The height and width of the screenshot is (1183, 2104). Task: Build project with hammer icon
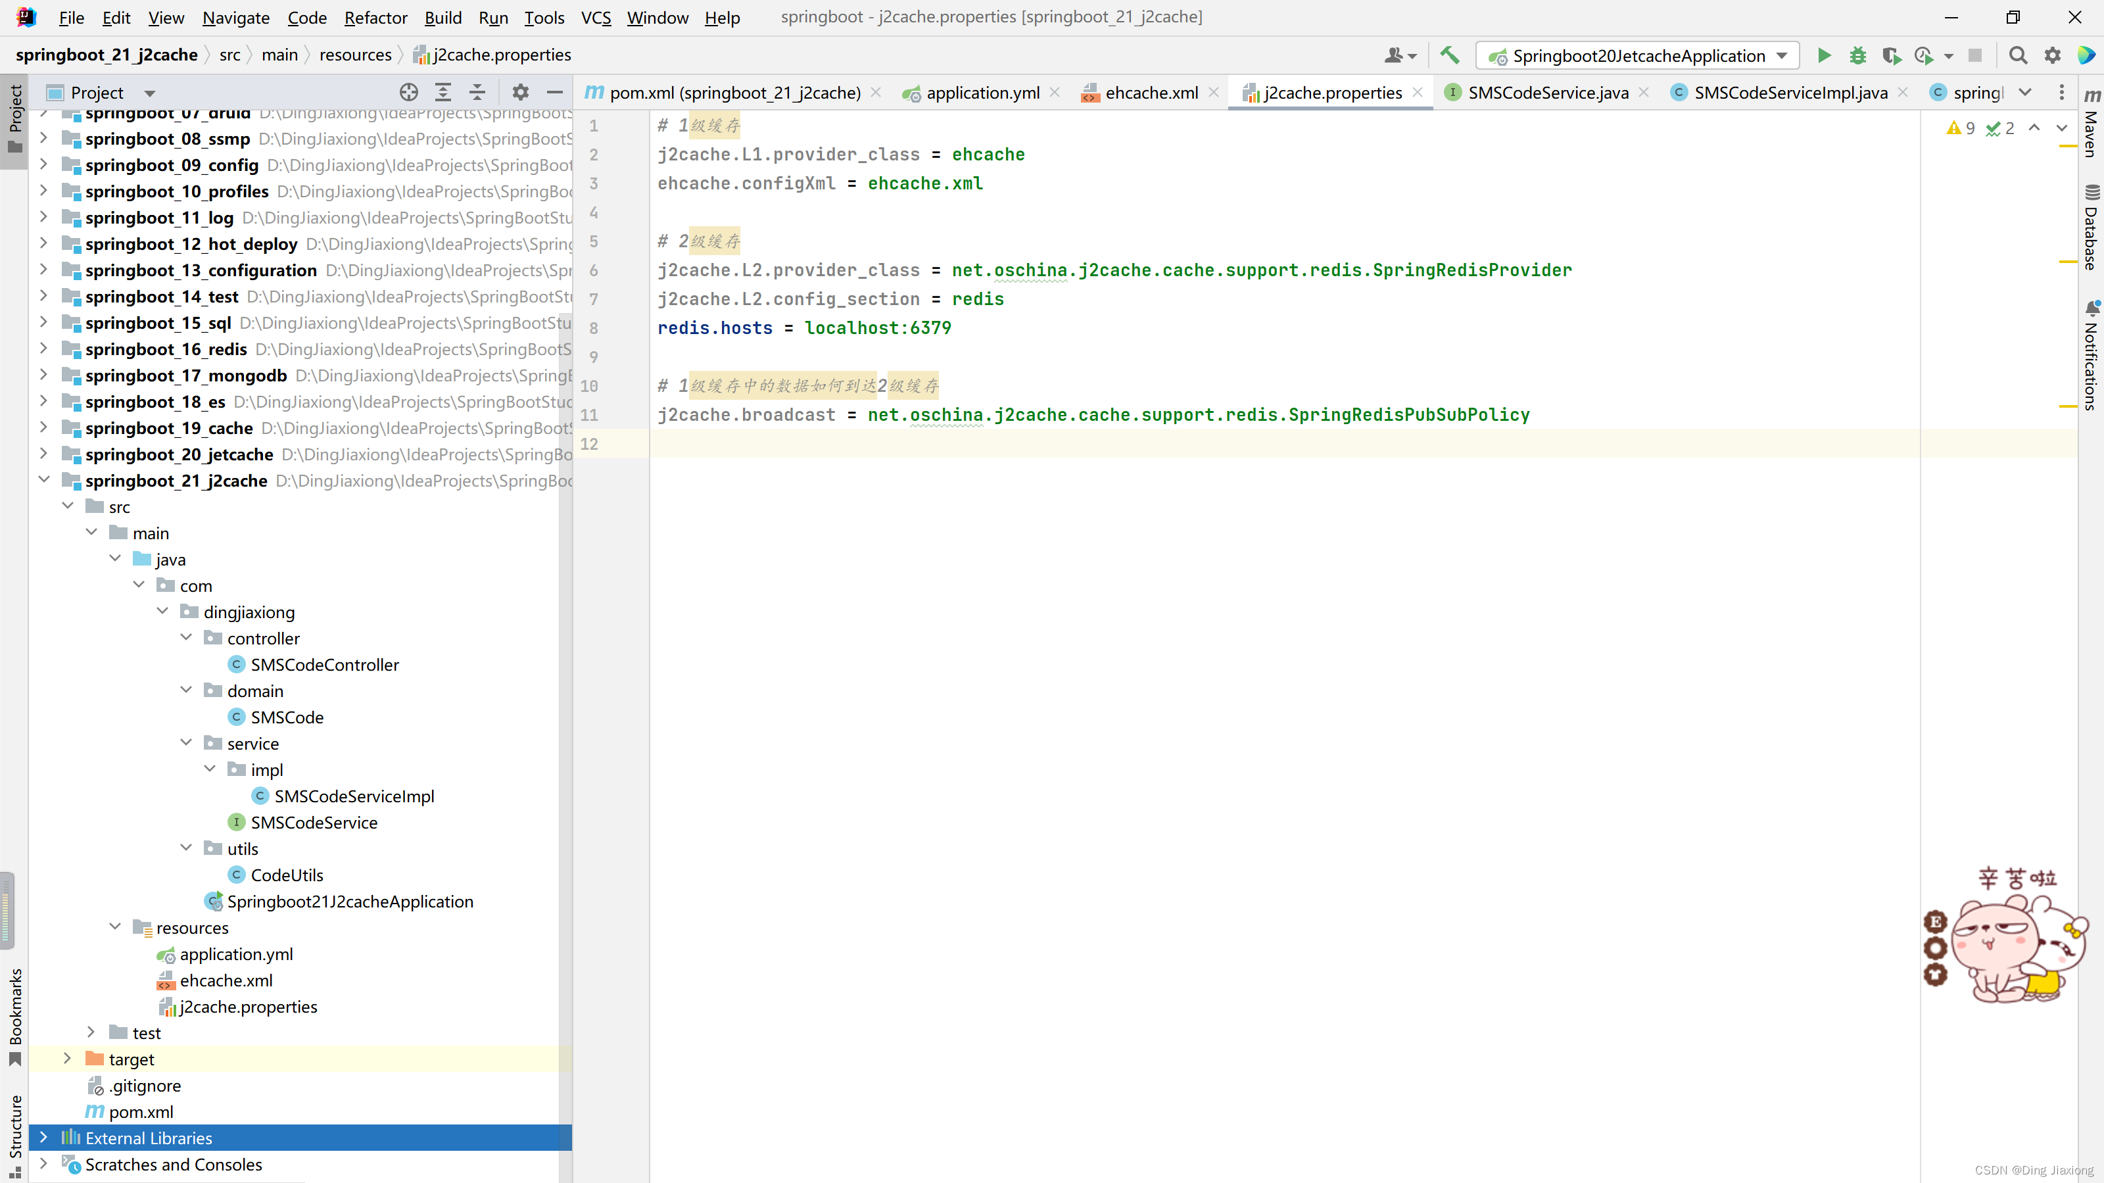1450,55
